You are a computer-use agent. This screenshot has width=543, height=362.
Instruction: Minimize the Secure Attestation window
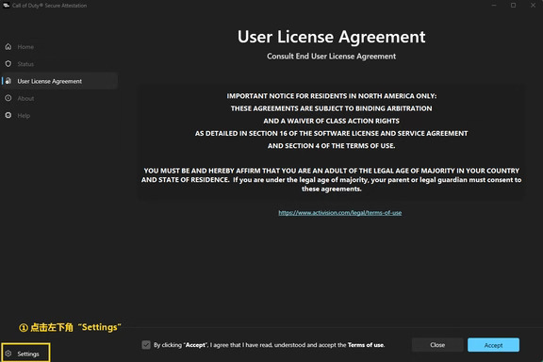[x=494, y=6]
